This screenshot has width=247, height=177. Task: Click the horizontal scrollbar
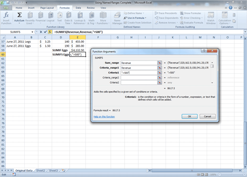[x=192, y=170]
